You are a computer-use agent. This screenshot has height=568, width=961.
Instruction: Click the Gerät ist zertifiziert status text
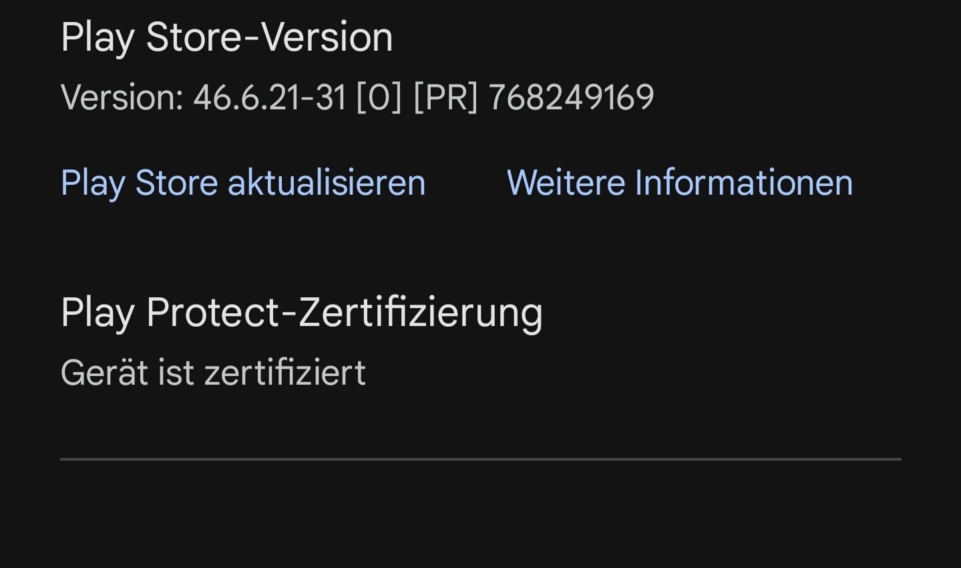click(x=213, y=372)
